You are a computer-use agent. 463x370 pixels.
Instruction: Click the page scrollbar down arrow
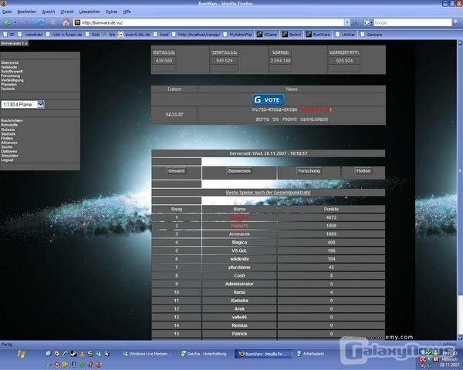(460, 337)
